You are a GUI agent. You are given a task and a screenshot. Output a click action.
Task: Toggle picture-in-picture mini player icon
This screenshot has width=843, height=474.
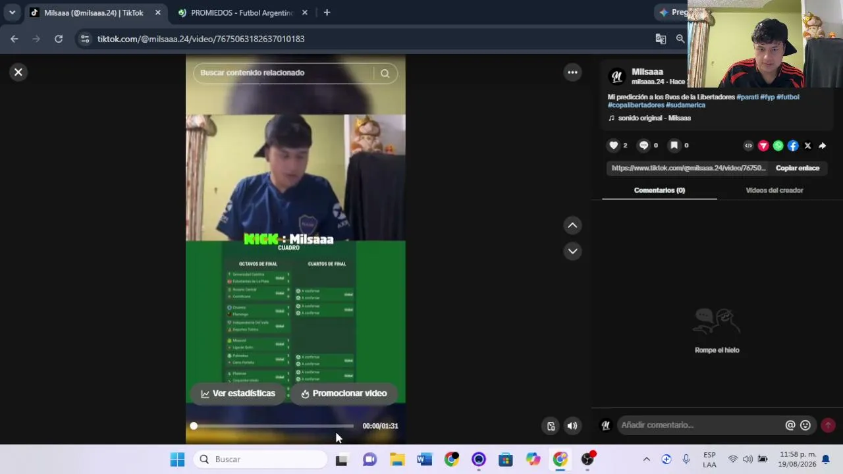[551, 426]
